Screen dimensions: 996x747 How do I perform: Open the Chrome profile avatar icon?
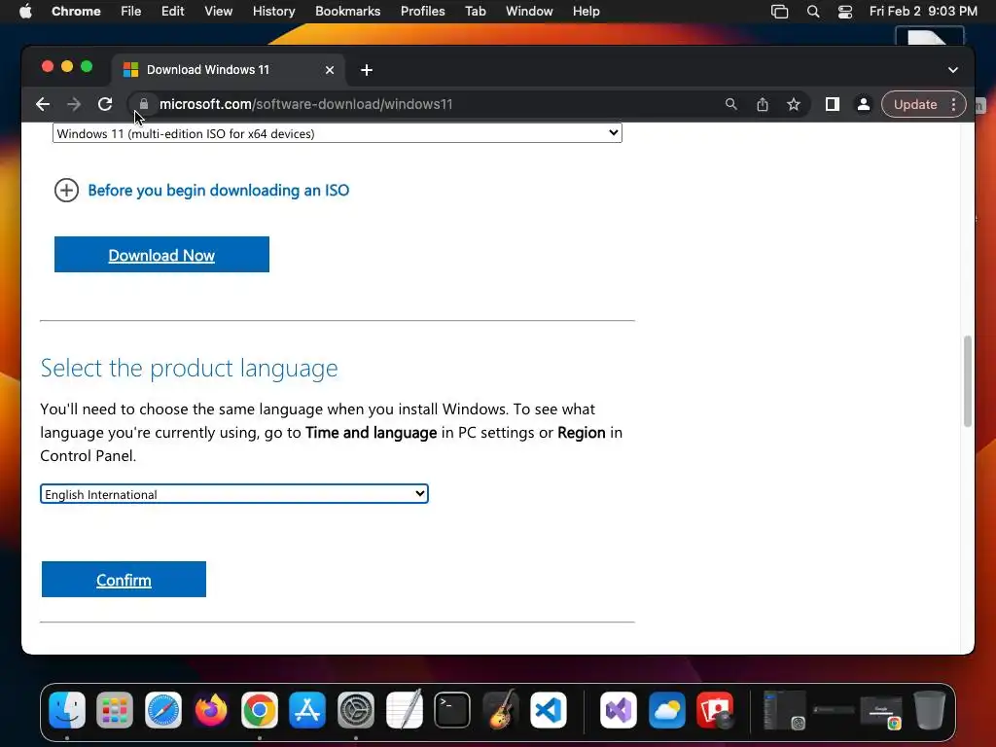click(x=864, y=104)
